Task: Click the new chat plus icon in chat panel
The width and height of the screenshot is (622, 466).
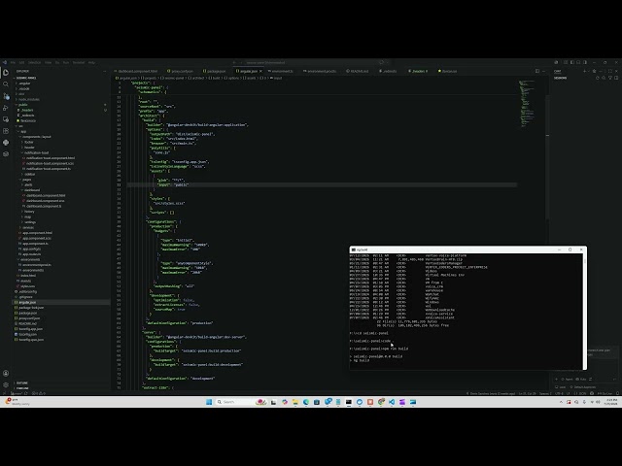Action: click(x=584, y=71)
